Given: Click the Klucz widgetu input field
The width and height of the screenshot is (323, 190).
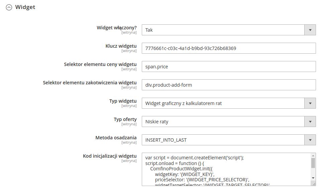Looking at the screenshot, I should coord(229,48).
